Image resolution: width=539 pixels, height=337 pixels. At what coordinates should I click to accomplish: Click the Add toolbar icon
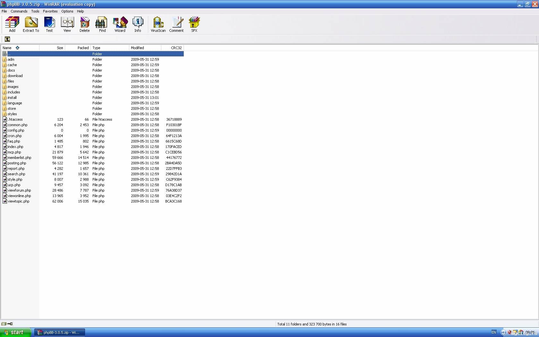tap(12, 24)
